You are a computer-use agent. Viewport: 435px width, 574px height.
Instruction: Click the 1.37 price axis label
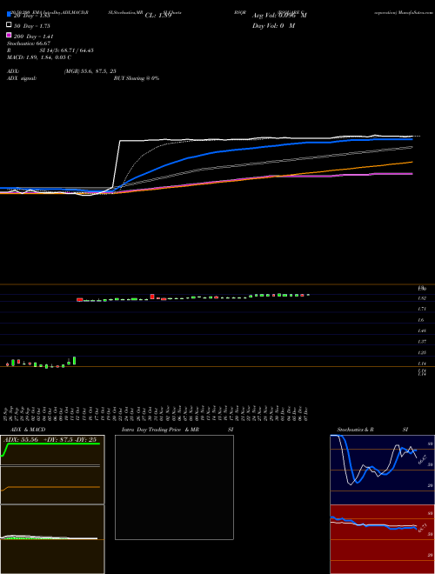(x=422, y=342)
